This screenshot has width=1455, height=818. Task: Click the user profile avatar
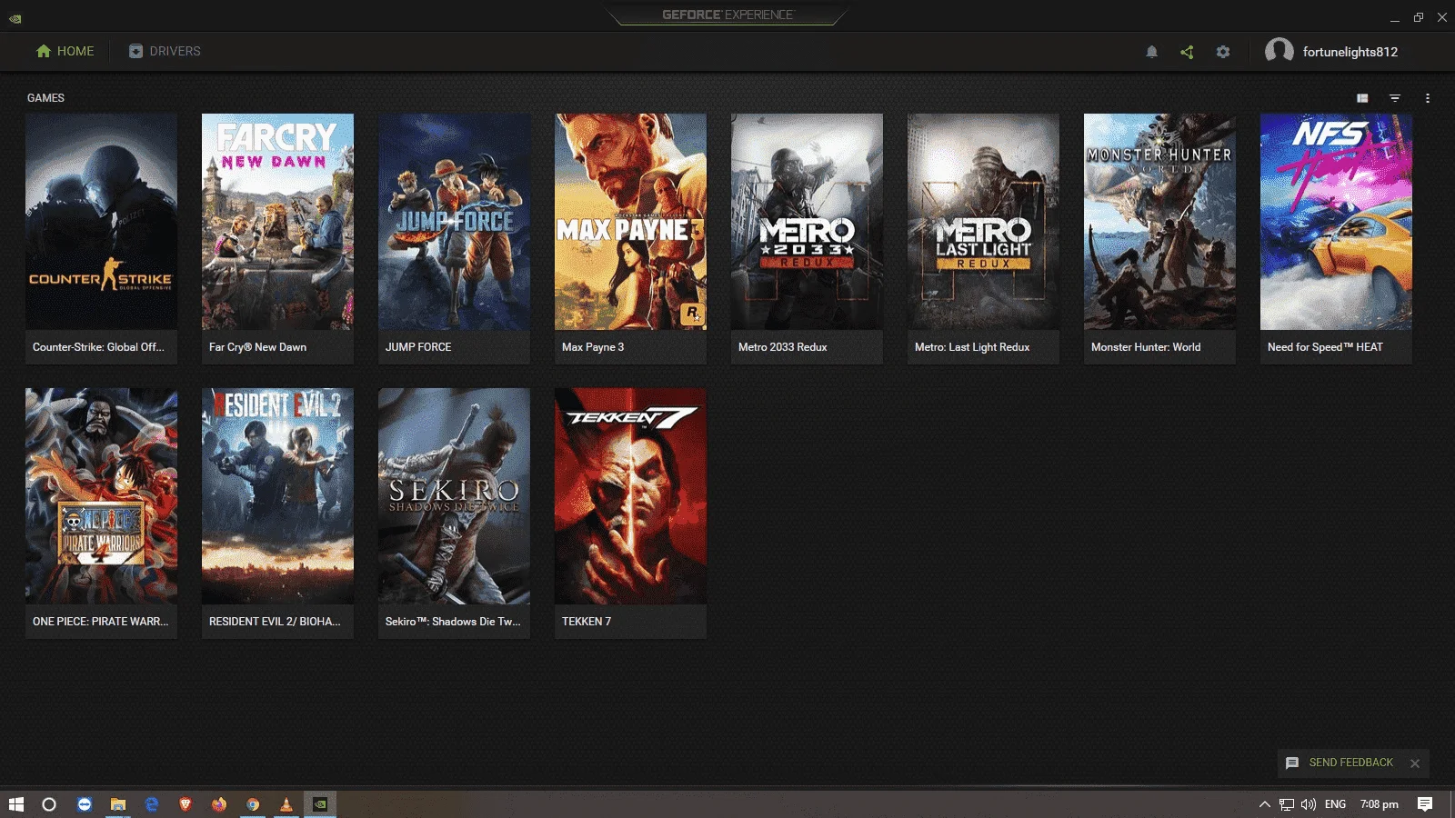(x=1279, y=51)
